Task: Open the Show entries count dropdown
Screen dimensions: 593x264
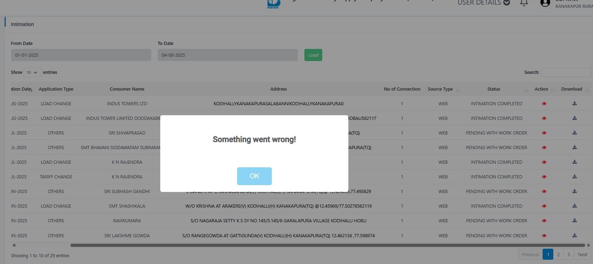Action: point(33,72)
